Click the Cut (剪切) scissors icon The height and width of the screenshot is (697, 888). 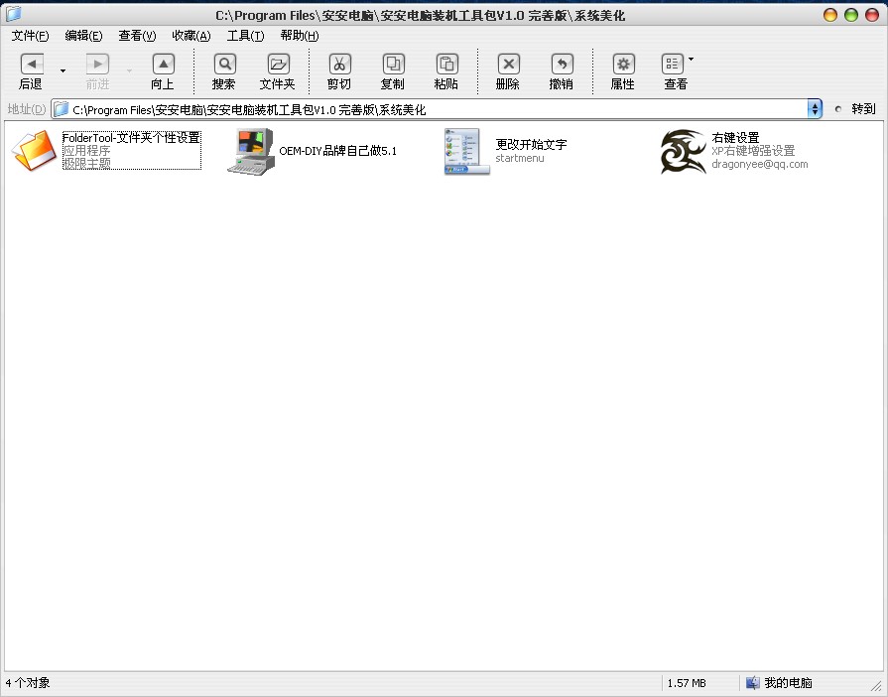339,65
